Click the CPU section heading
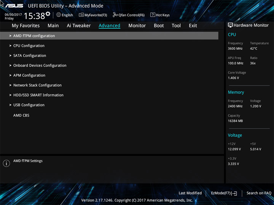This screenshot has width=274, height=205. 232,35
